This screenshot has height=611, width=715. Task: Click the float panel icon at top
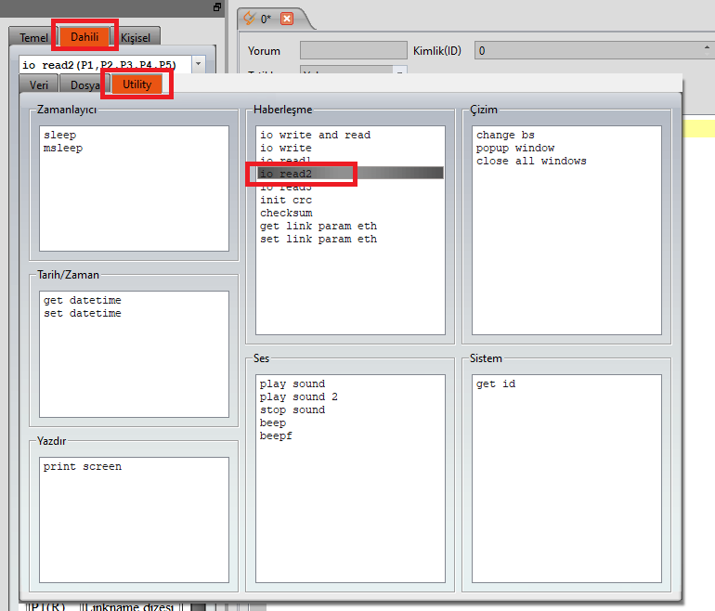click(217, 7)
